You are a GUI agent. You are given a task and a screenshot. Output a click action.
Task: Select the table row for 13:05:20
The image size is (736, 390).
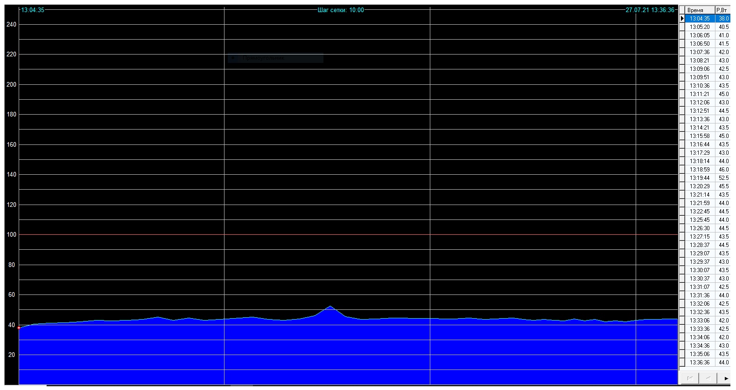tap(700, 27)
